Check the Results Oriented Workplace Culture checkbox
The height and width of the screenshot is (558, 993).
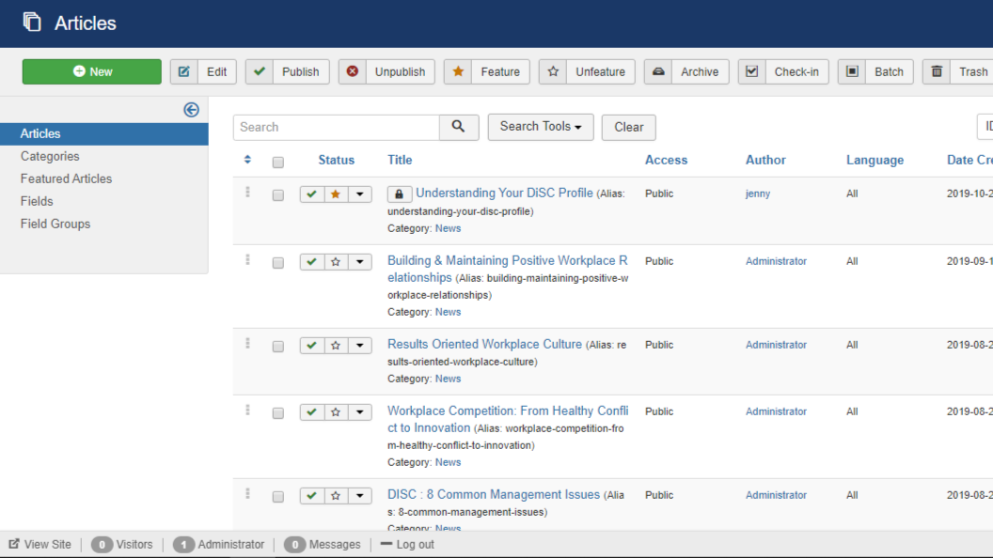click(x=278, y=347)
